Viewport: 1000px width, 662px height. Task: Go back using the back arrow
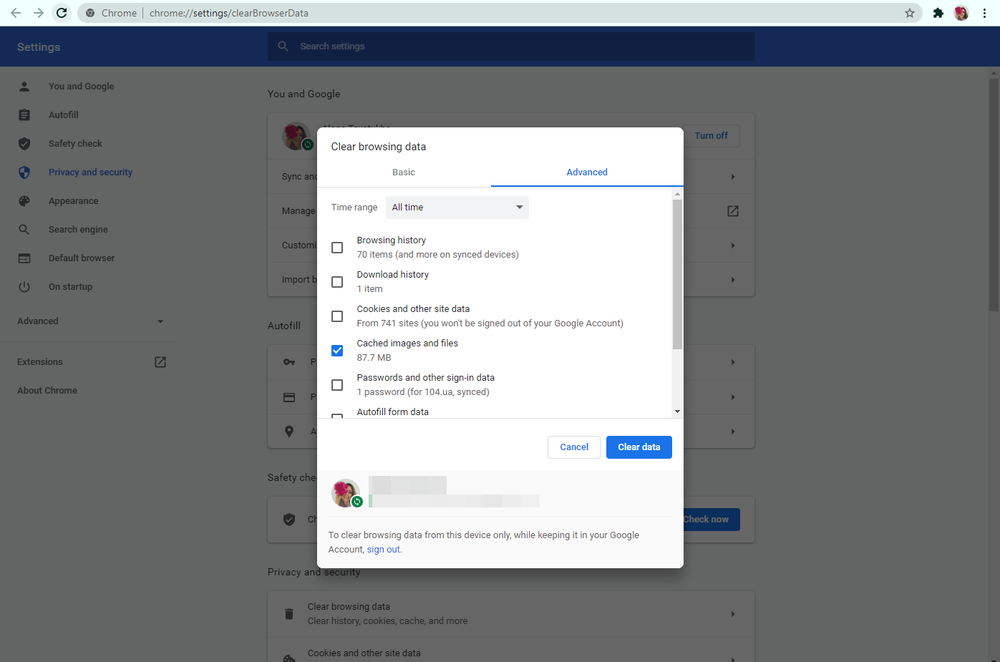tap(16, 13)
